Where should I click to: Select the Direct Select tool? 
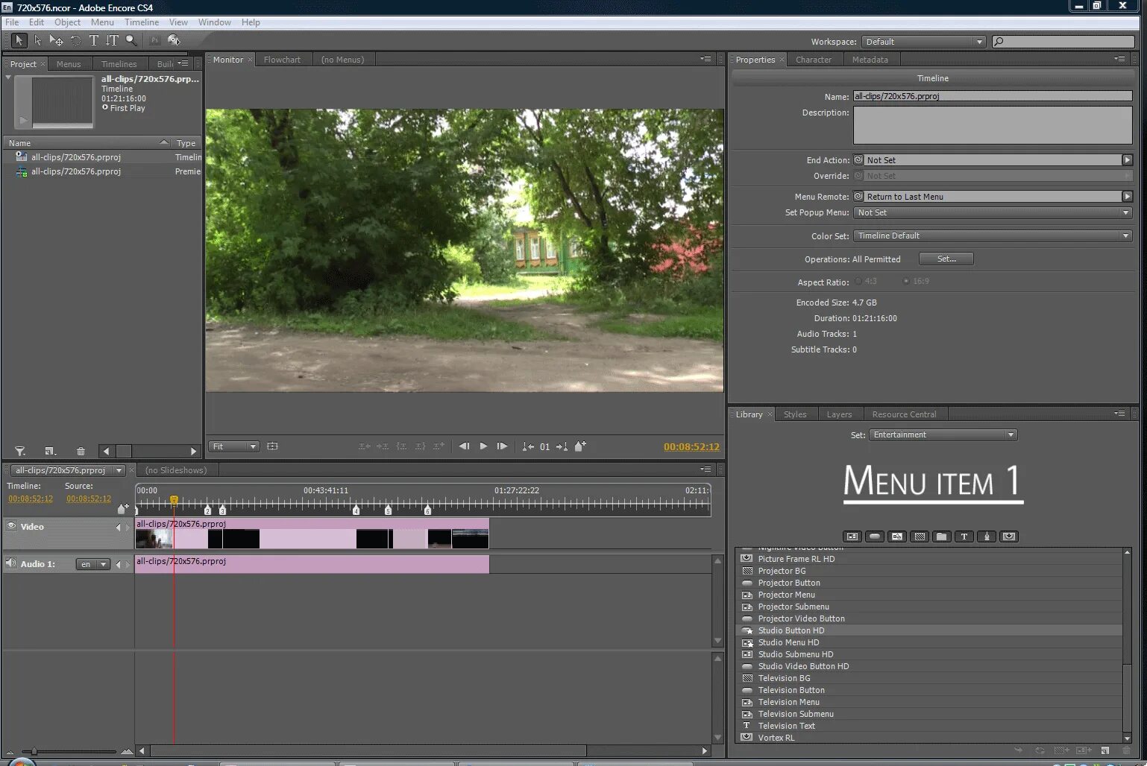click(38, 40)
